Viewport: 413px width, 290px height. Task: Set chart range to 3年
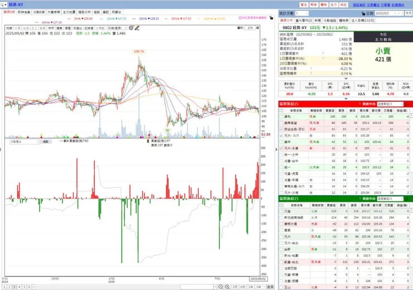pyautogui.click(x=258, y=287)
